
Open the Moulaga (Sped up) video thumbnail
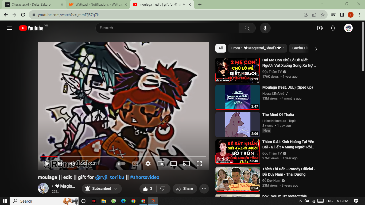click(238, 97)
